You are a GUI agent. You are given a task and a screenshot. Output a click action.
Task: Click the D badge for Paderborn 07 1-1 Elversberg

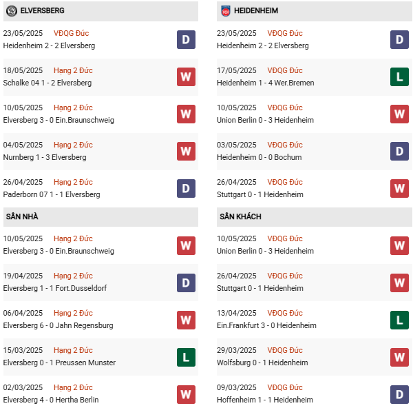[x=186, y=188]
